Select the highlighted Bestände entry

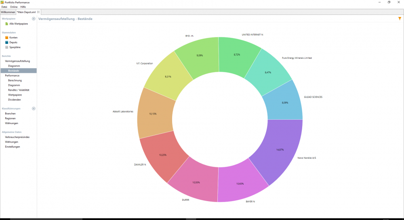(19, 71)
